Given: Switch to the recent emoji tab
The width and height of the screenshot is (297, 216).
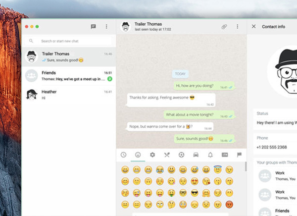Looking at the screenshot, I should (123, 155).
